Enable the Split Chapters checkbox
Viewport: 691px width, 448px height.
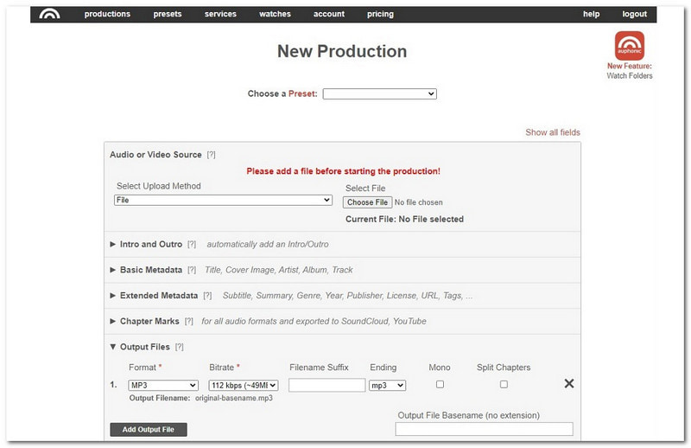tap(504, 384)
